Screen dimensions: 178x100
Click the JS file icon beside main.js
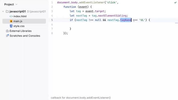[x=11, y=21]
